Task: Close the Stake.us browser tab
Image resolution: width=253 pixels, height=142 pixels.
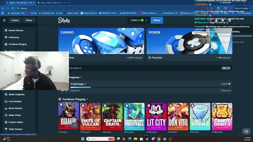Action: click(x=34, y=3)
